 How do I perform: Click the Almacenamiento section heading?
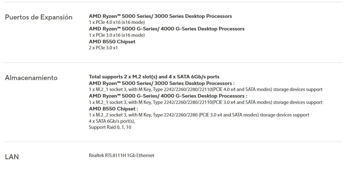tap(31, 78)
